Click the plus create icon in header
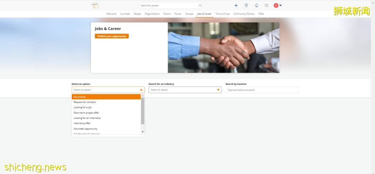375x174 pixels. [x=236, y=6]
